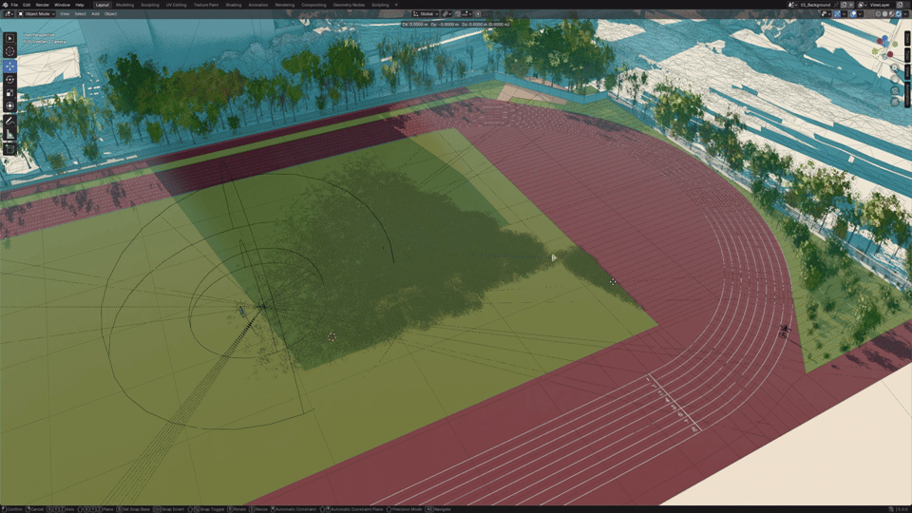This screenshot has width=912, height=513.
Task: Select the Cursor tool in toolbar
Action: pos(9,51)
